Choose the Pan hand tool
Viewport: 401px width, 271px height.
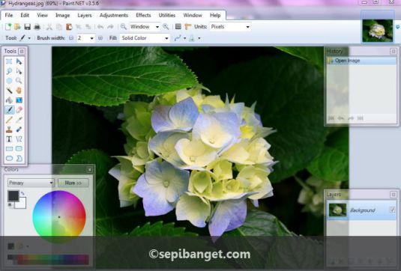(x=19, y=91)
